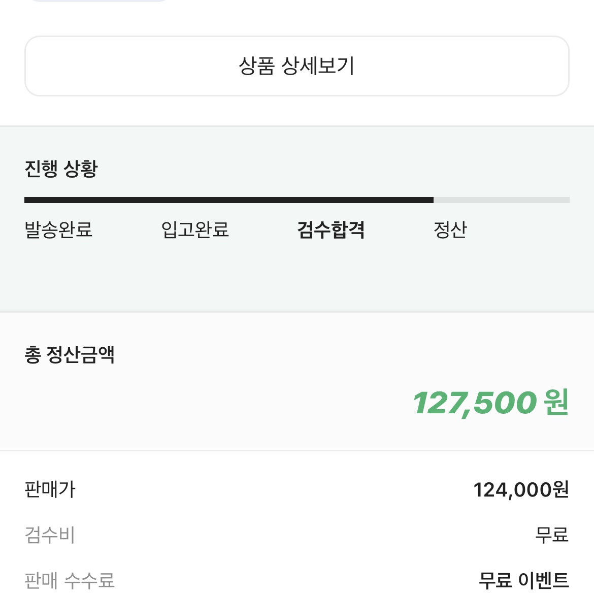Click the 판매 수수료 row label
Viewport: 594px width, 594px height.
pyautogui.click(x=70, y=580)
